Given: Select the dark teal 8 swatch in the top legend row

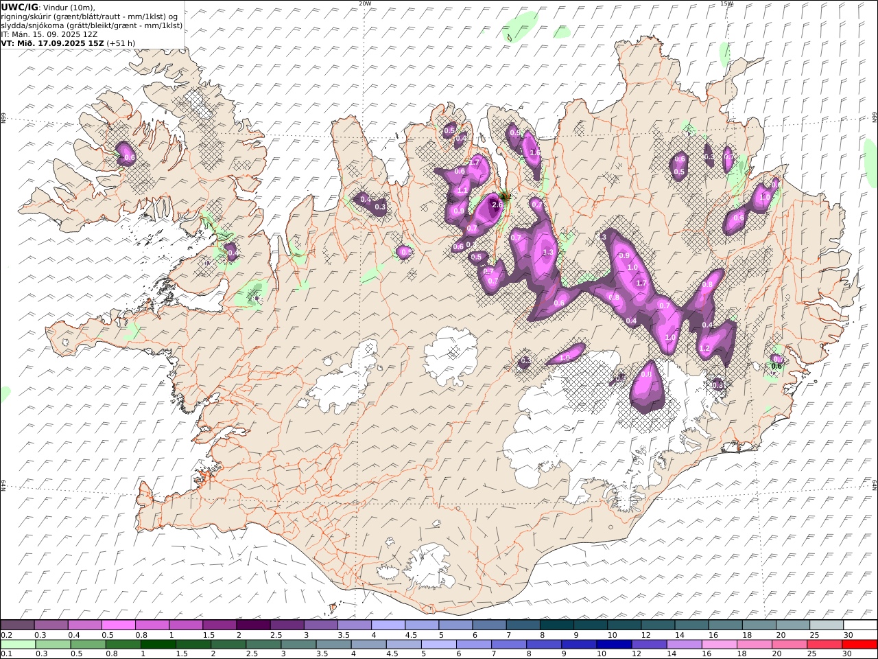Looking at the screenshot, I should coord(556,625).
